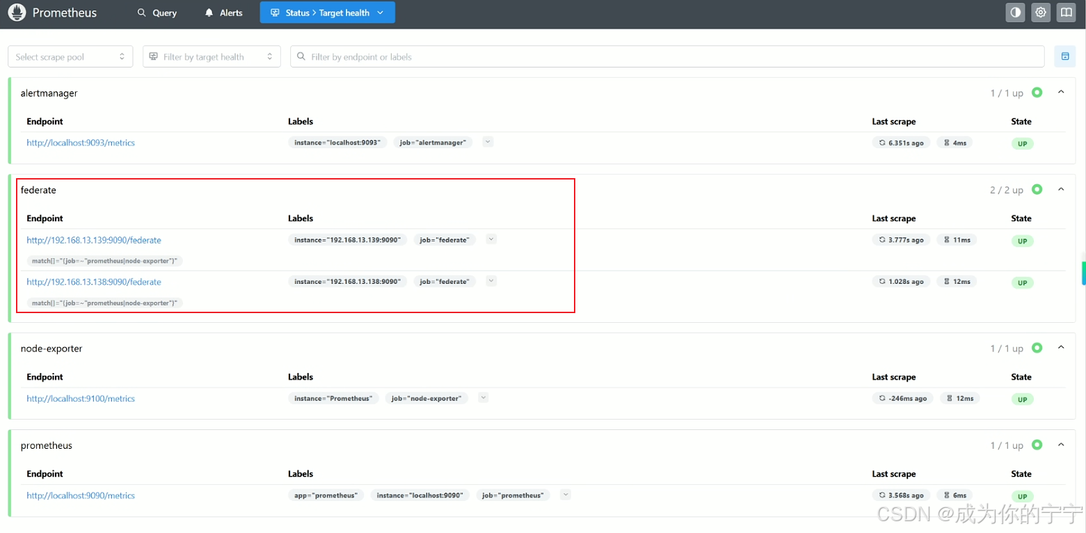Open the localhost:9090/metrics endpoint link
The height and width of the screenshot is (533, 1086).
(81, 495)
